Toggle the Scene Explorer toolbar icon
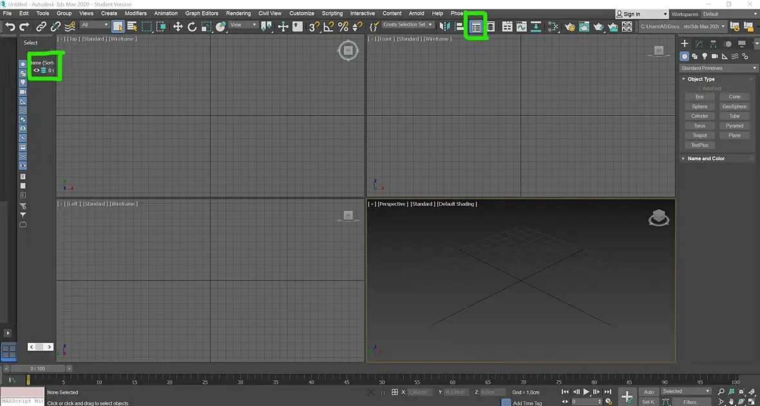This screenshot has height=406, width=760. click(x=476, y=26)
